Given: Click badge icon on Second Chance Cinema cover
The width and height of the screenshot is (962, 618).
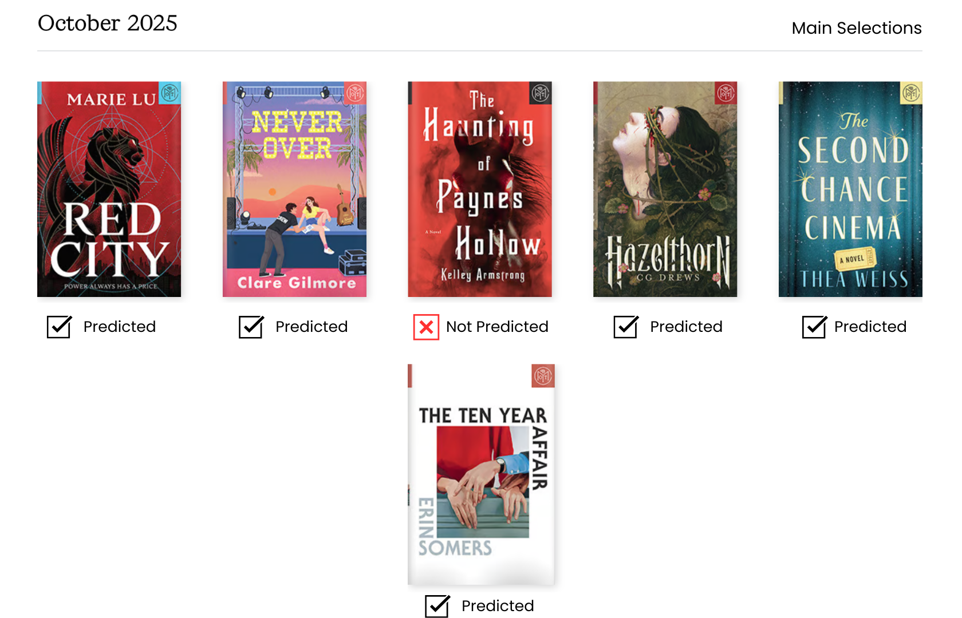Looking at the screenshot, I should [x=911, y=93].
